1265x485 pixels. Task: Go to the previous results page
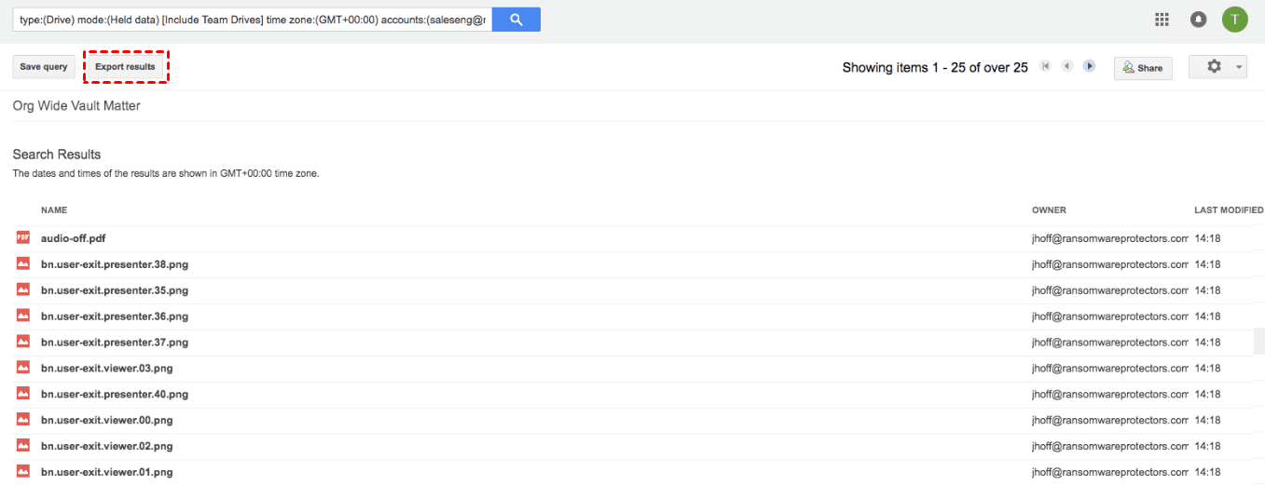point(1066,66)
